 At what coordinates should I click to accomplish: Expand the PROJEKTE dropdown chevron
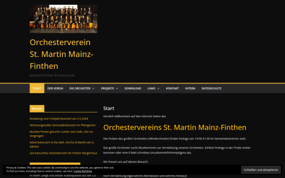click(x=117, y=88)
